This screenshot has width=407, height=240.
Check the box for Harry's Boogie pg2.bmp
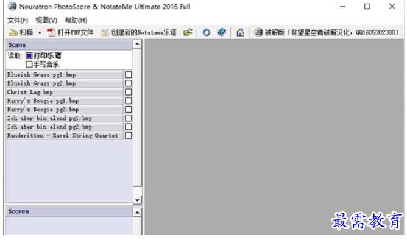pyautogui.click(x=128, y=110)
